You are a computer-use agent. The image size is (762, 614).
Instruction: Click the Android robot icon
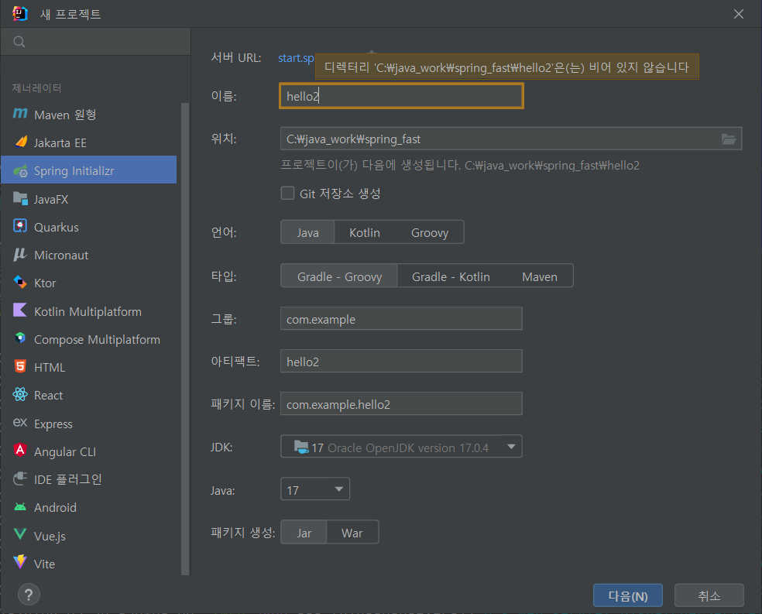(20, 506)
